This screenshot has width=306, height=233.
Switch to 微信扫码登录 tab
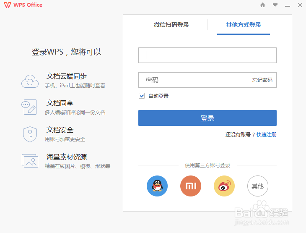click(171, 25)
